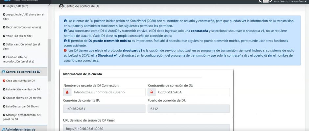Click the DJ Panel login URL field
Screen dimensions: 309x131
pyautogui.click(x=146, y=128)
